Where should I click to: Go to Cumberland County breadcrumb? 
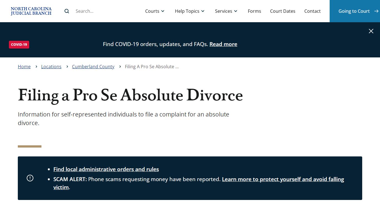pyautogui.click(x=93, y=67)
